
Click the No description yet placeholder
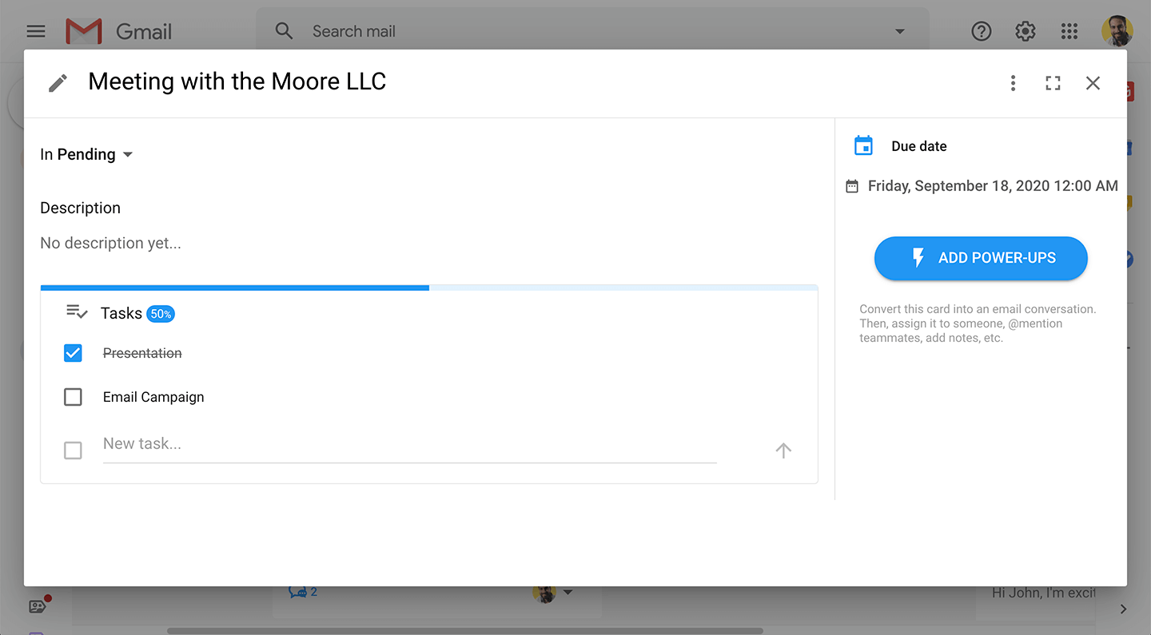coord(111,243)
